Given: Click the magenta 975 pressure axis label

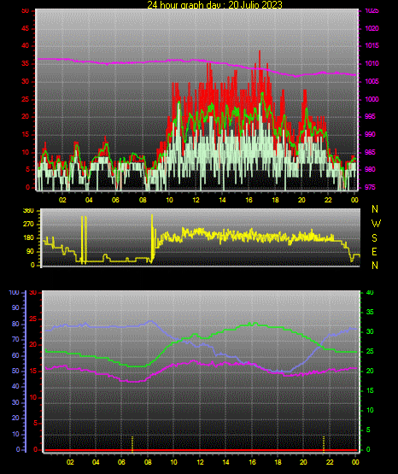Looking at the screenshot, I should (370, 187).
